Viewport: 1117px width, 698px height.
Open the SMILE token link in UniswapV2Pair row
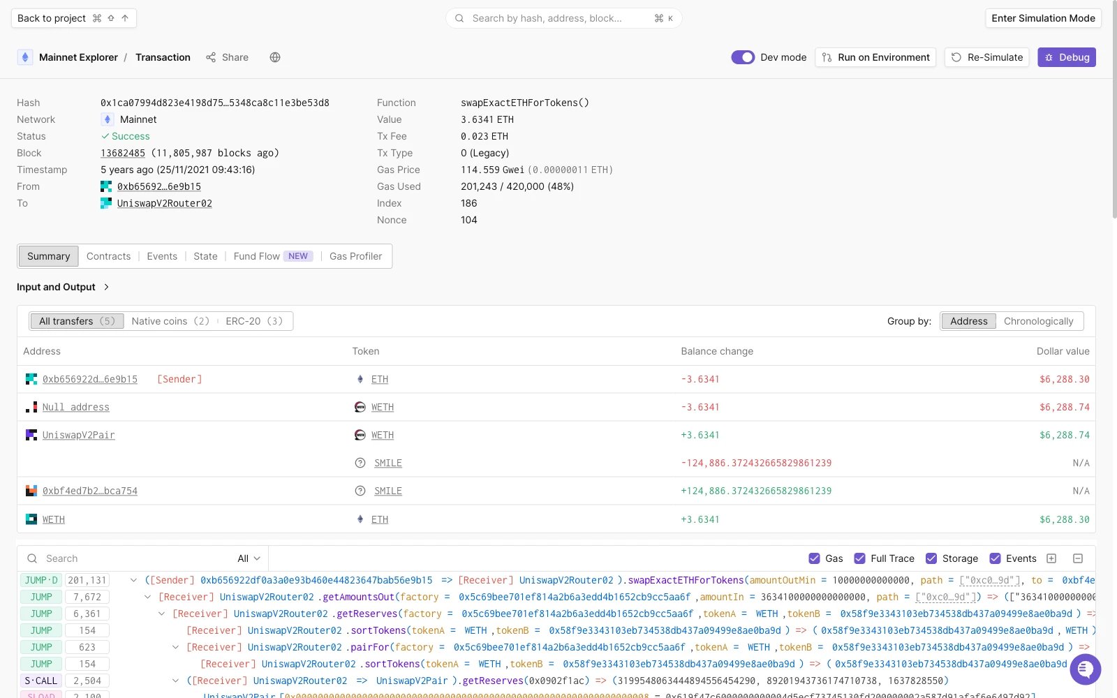pyautogui.click(x=388, y=463)
